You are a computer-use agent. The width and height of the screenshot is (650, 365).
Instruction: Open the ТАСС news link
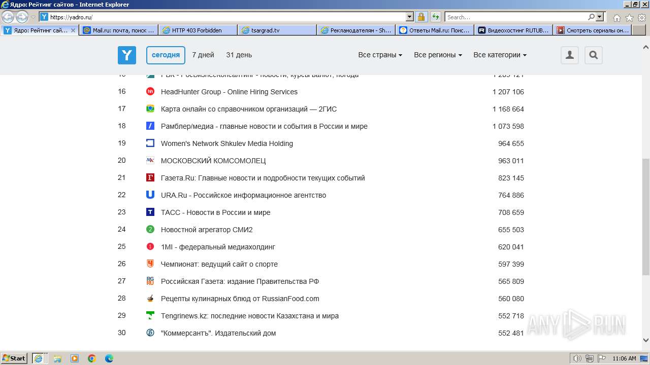click(216, 212)
